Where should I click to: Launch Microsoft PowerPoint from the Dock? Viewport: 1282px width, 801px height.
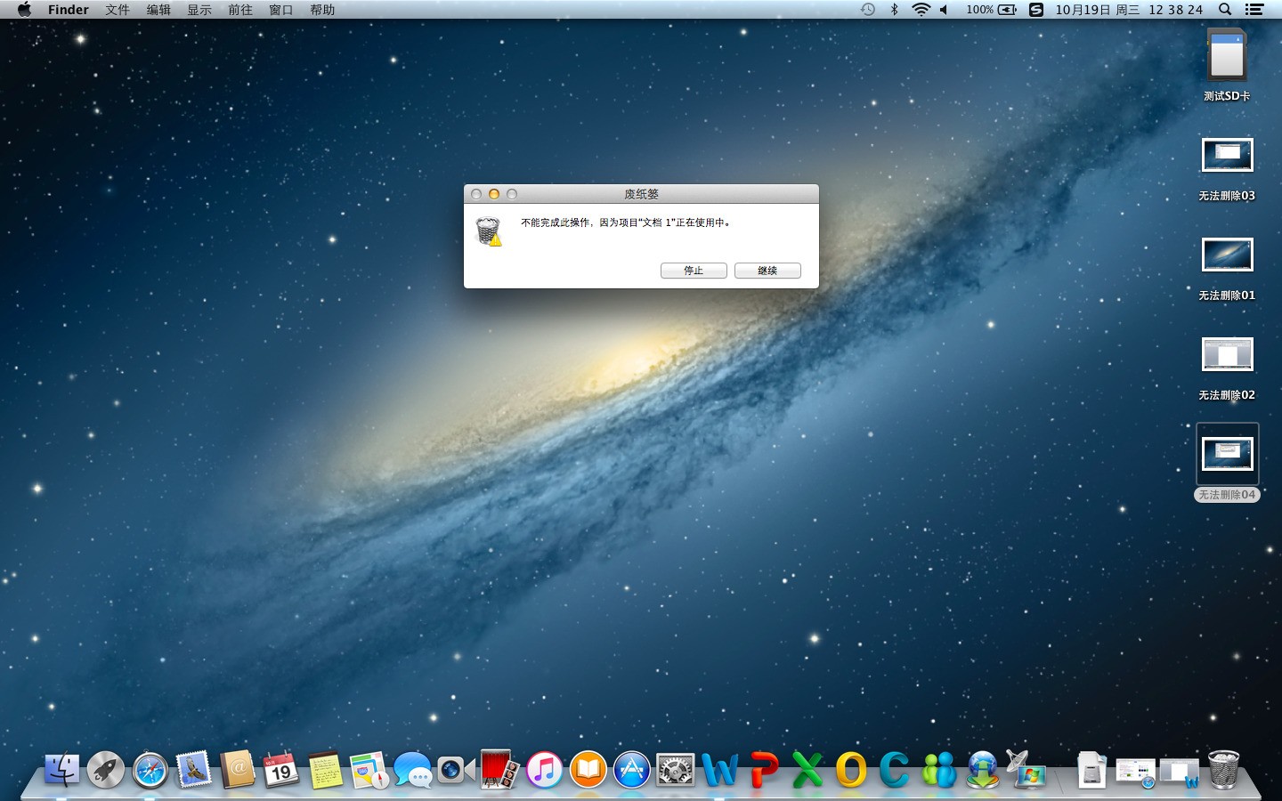763,770
